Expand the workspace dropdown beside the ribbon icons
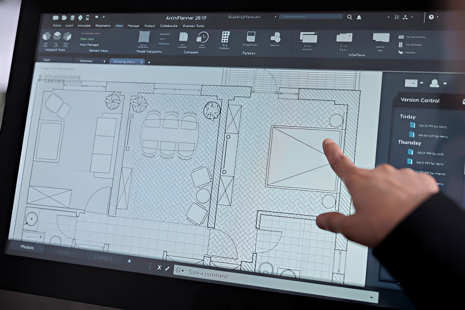Screen dimensions: 465x310 [x=422, y=83]
